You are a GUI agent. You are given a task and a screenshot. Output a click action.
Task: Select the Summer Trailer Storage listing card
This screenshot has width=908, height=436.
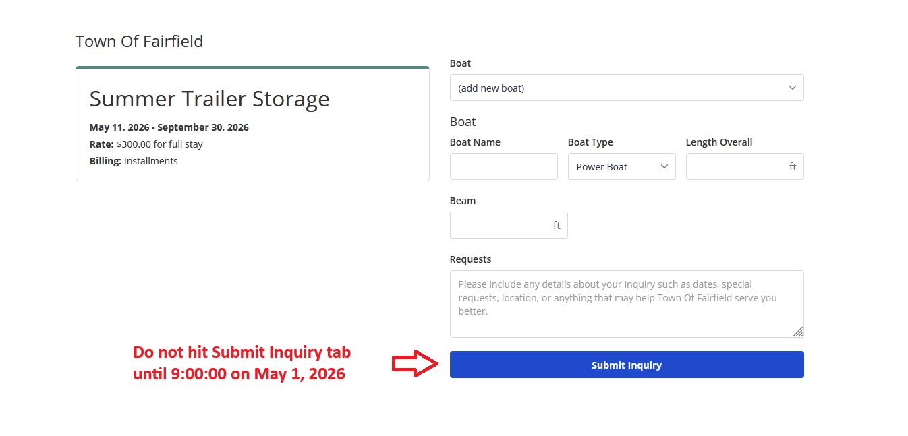coord(252,123)
